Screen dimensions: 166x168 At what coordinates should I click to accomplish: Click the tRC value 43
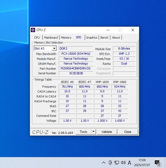click(x=120, y=111)
